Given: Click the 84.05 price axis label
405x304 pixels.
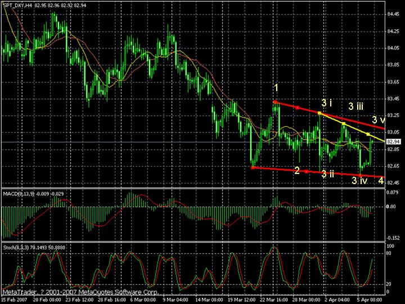Looking at the screenshot, I should pyautogui.click(x=393, y=48).
